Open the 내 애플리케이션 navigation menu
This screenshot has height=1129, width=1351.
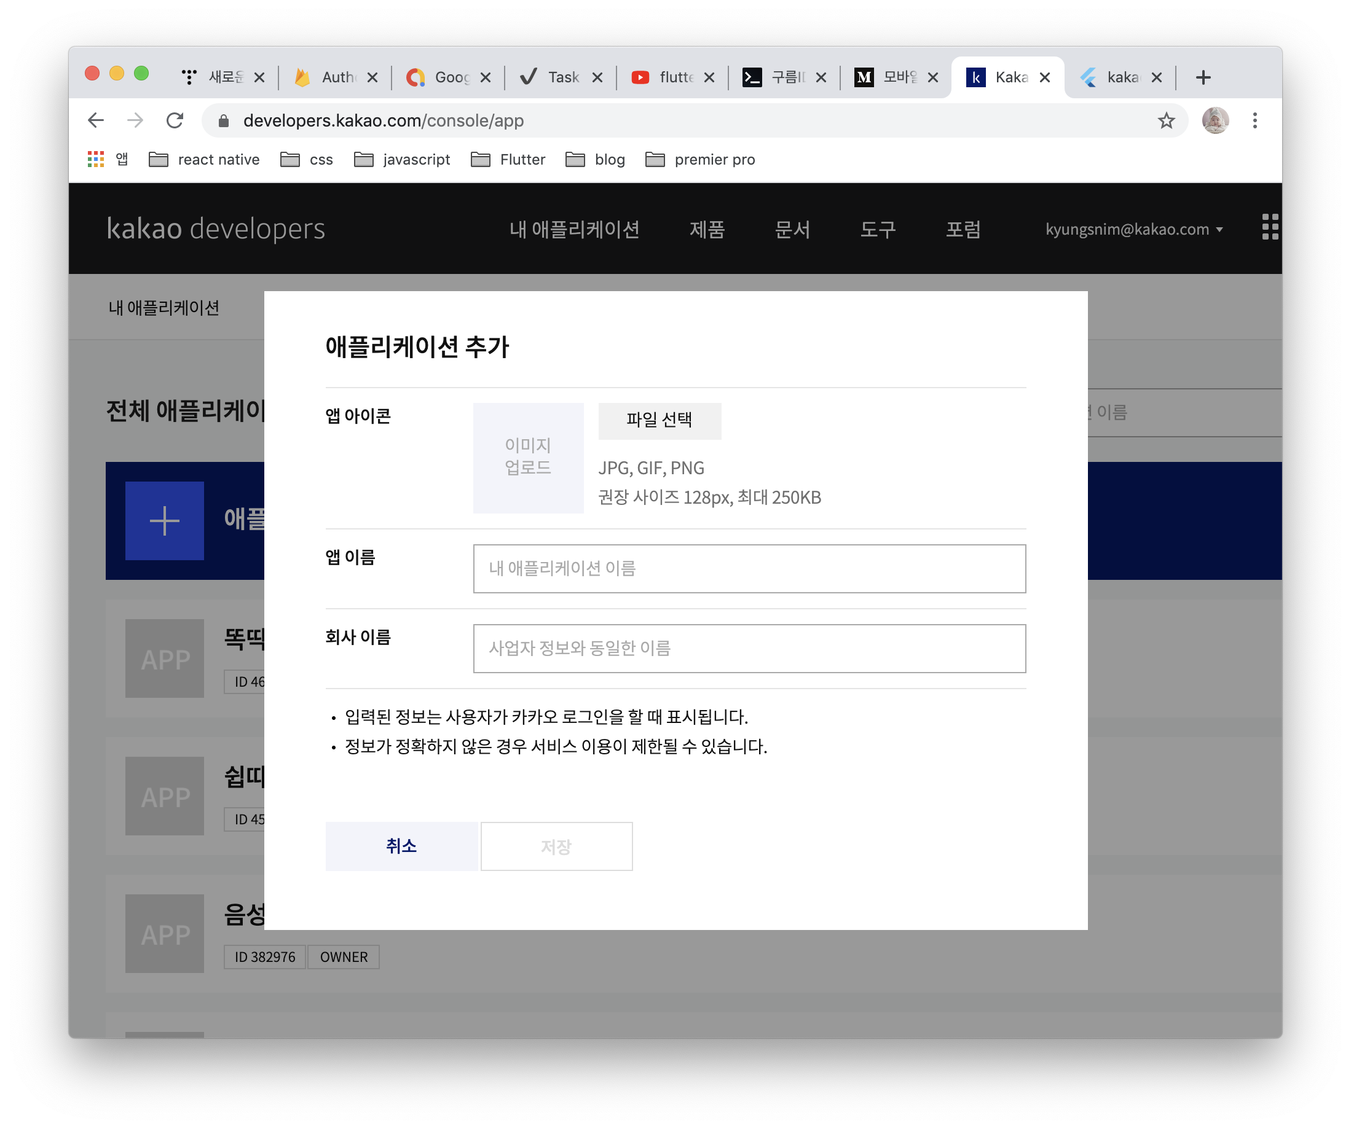pos(575,230)
